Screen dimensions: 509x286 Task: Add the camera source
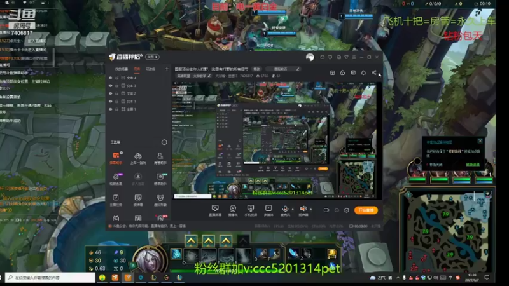(233, 210)
